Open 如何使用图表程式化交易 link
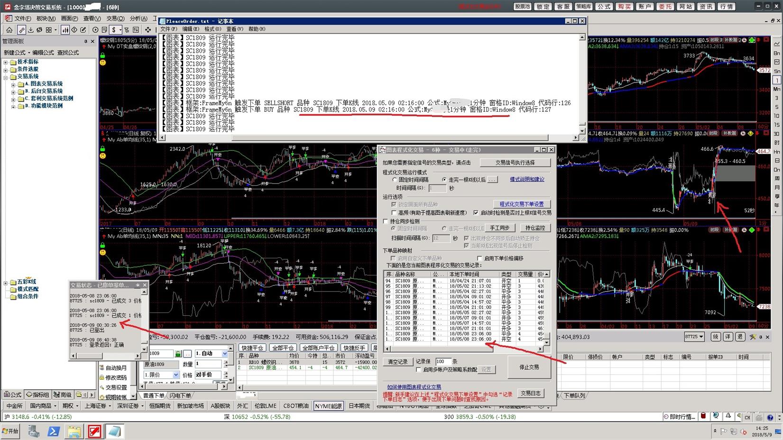Screen dimensions: 783x440 tap(414, 387)
